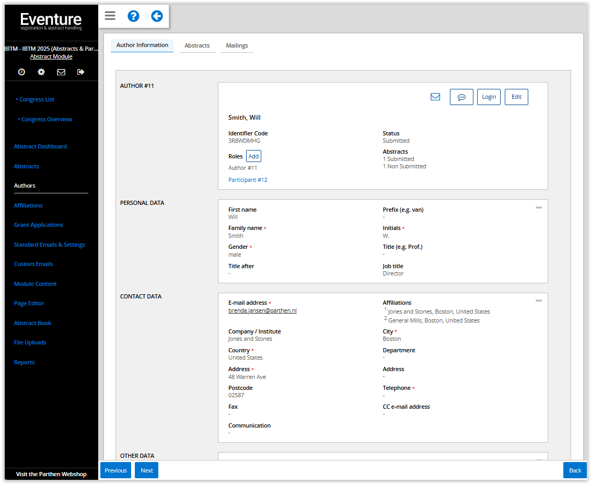This screenshot has width=591, height=484.
Task: Click the Edit button for author
Action: click(516, 97)
